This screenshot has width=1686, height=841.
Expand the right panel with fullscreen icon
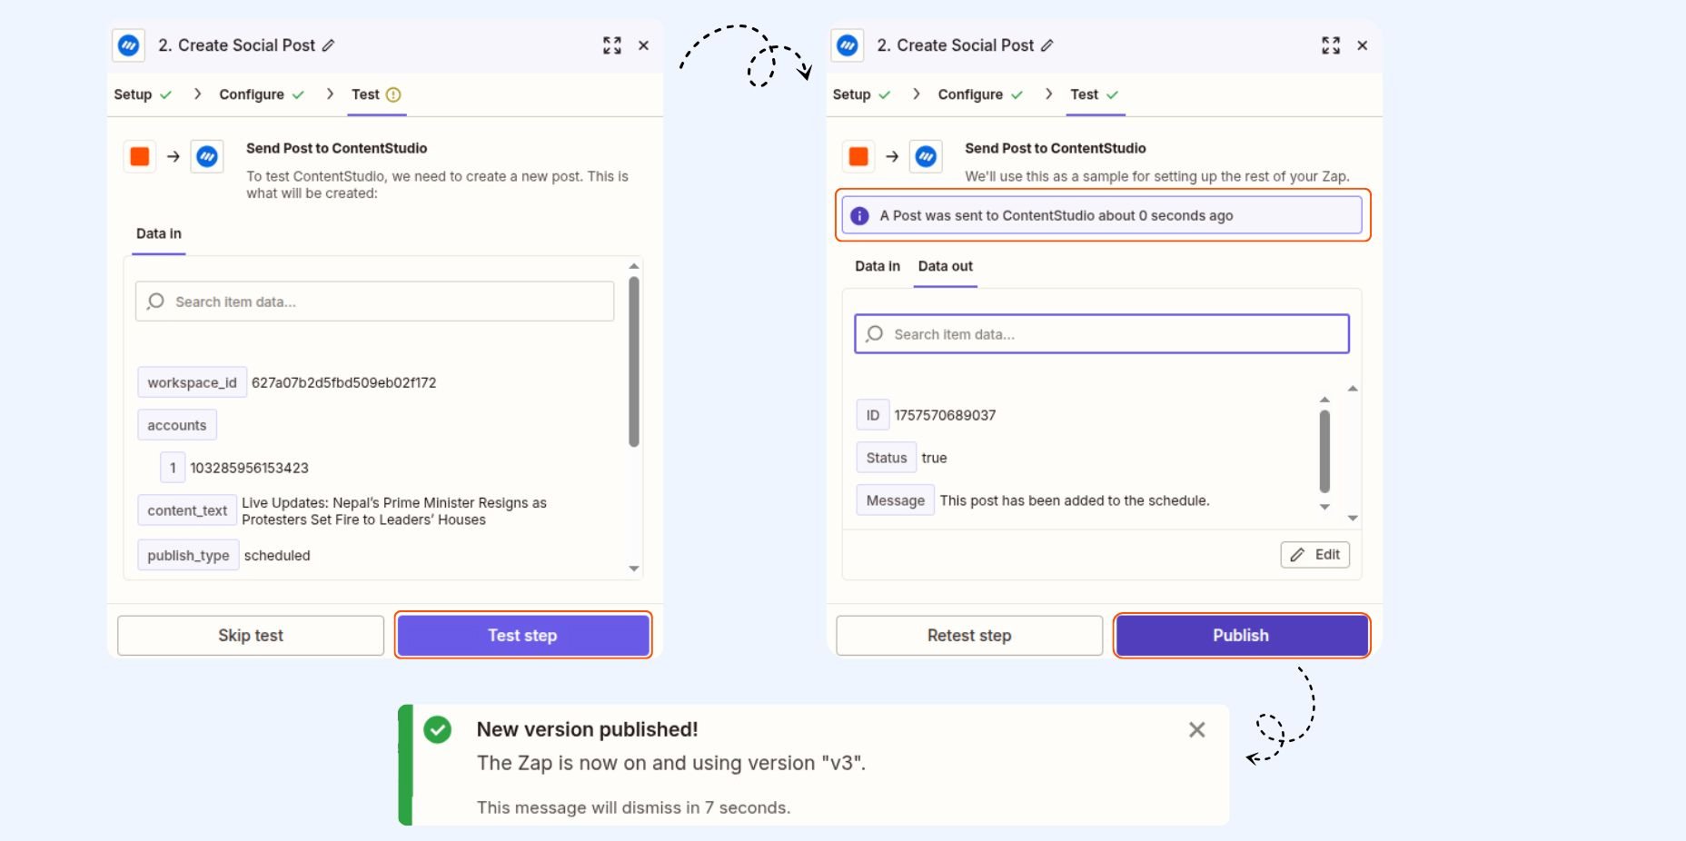click(1331, 45)
